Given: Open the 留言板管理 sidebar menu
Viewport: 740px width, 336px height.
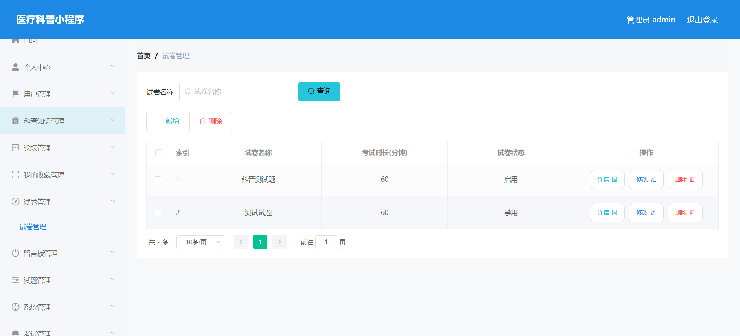Looking at the screenshot, I should pyautogui.click(x=62, y=253).
